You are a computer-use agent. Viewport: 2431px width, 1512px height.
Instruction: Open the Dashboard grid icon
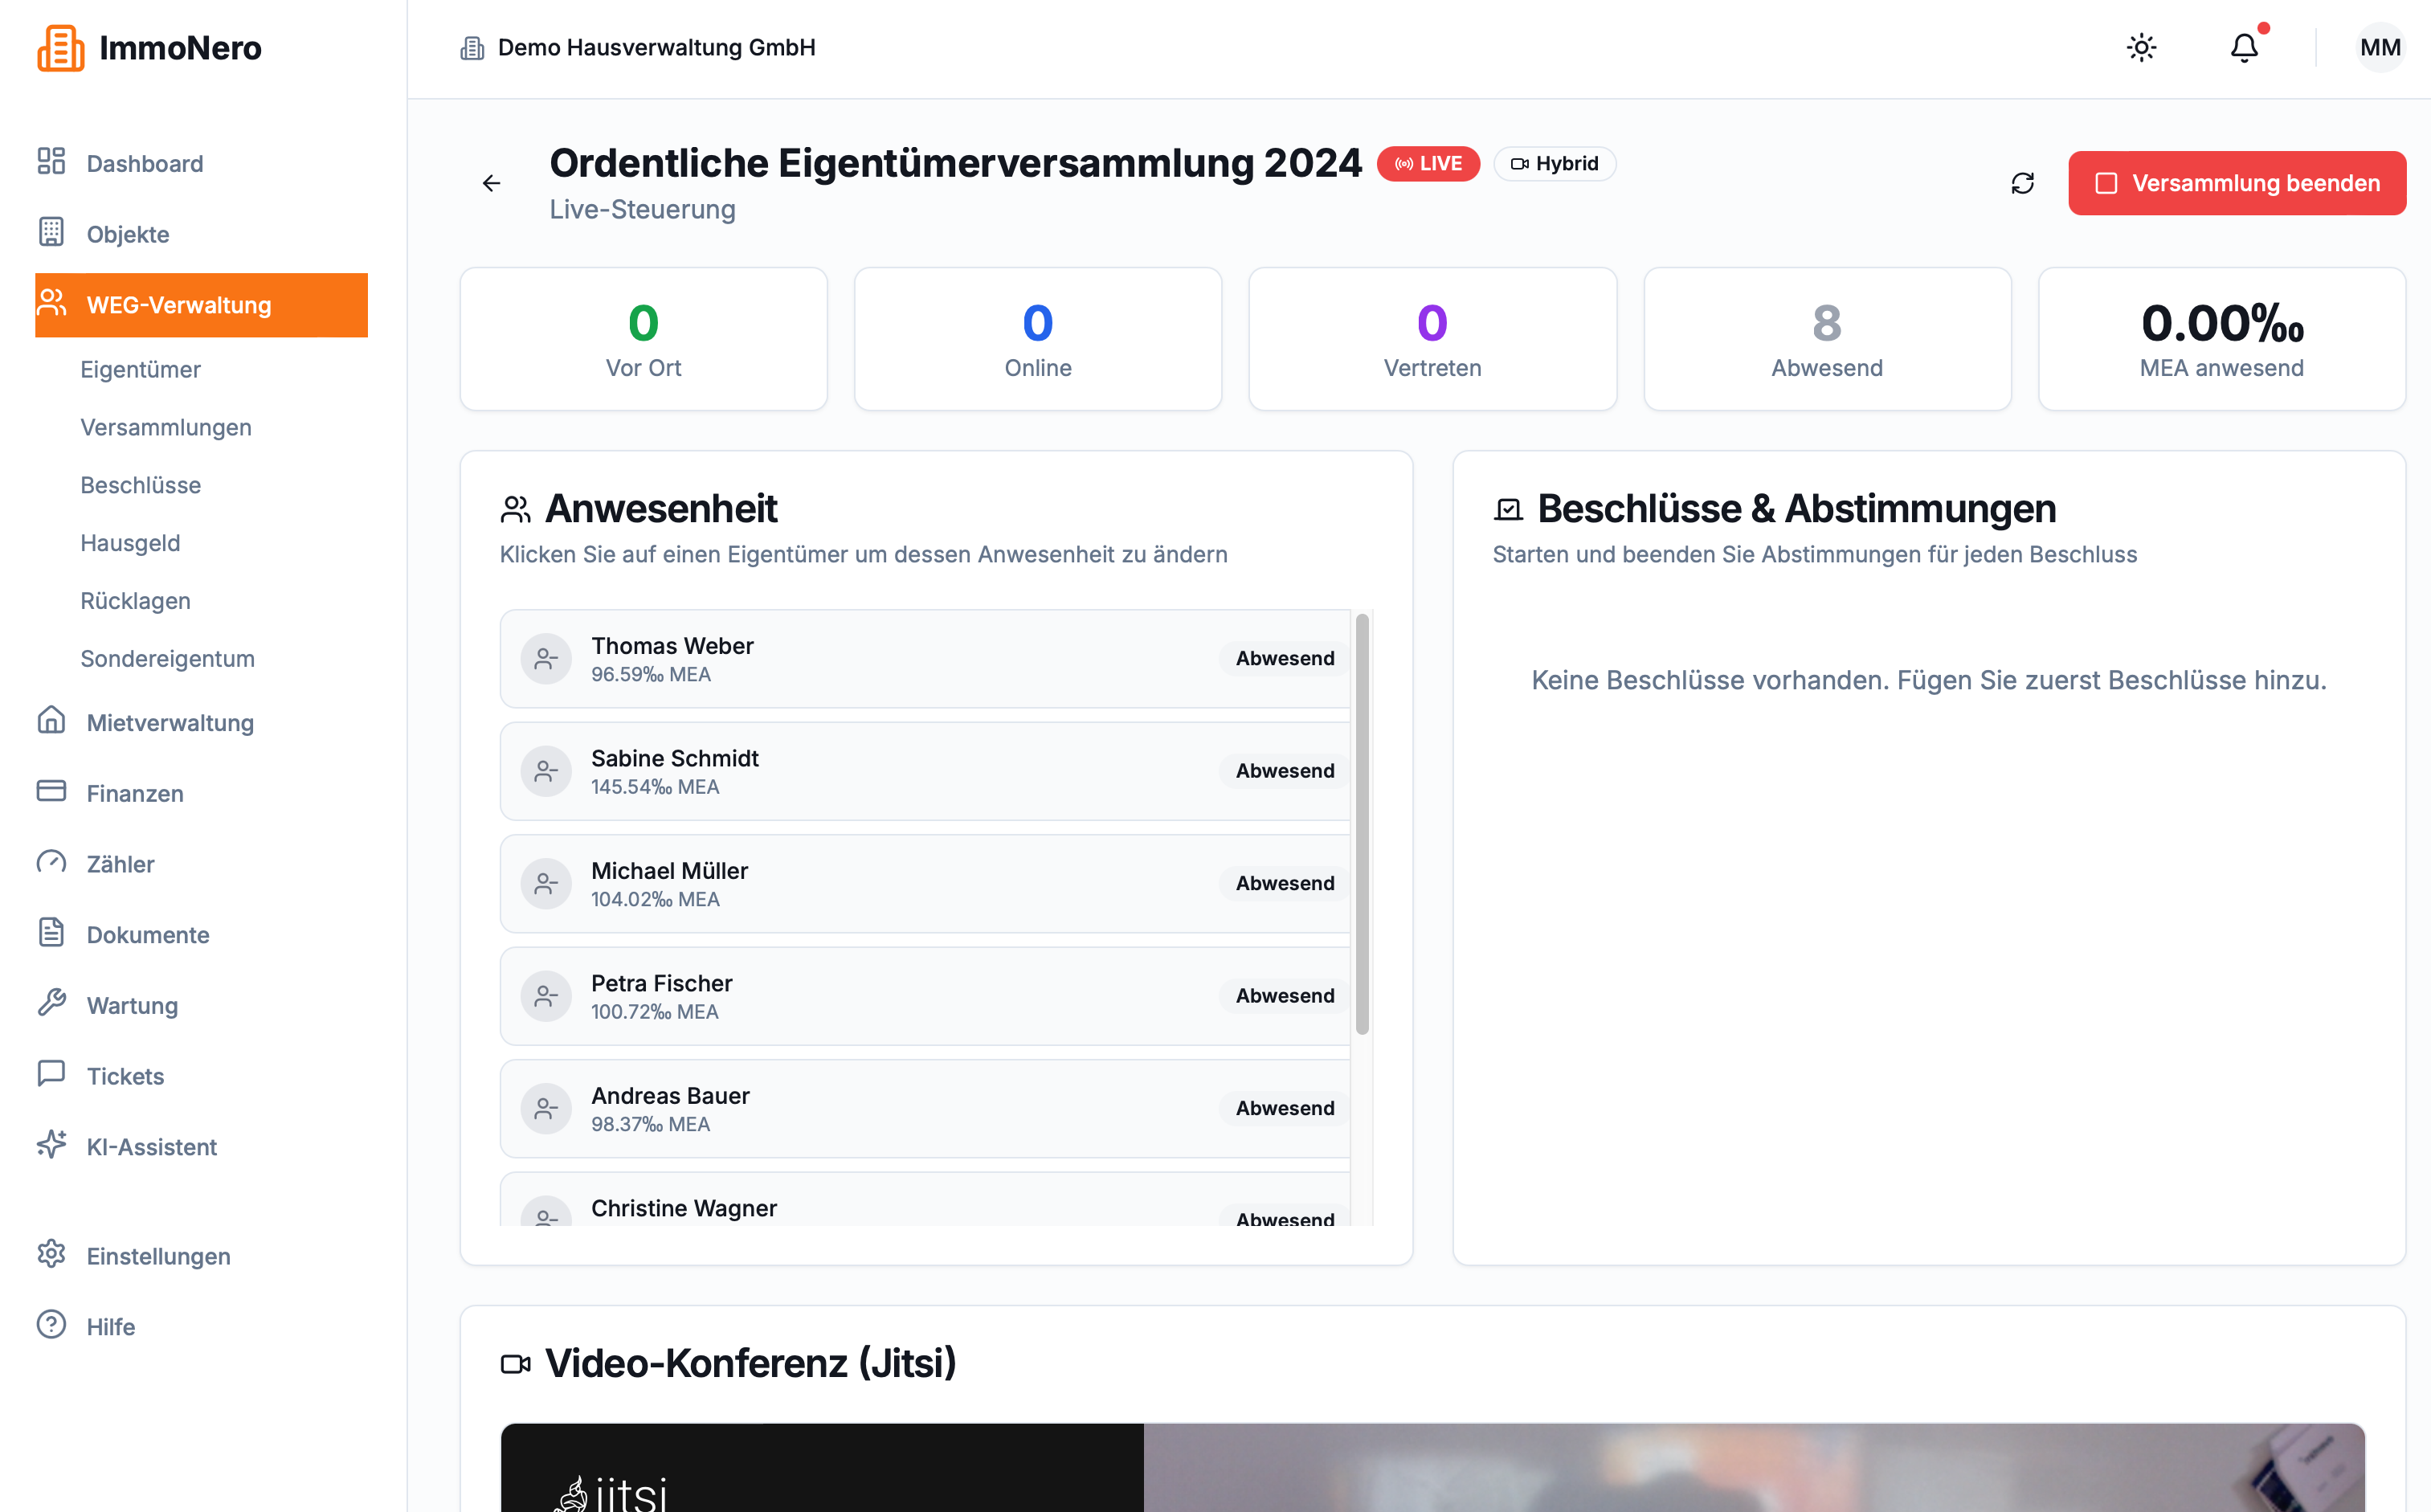[x=51, y=162]
